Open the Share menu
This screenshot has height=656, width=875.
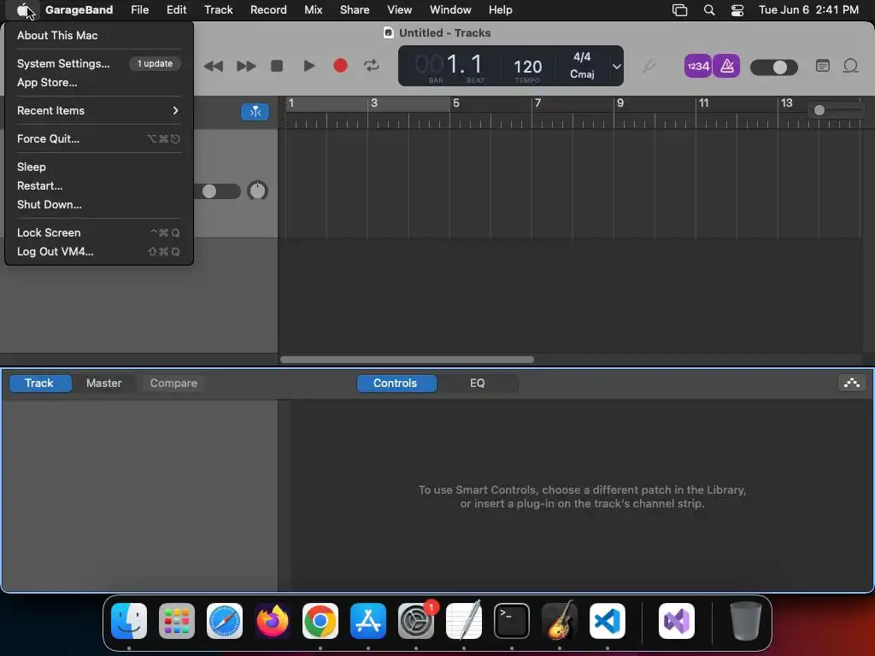point(355,10)
